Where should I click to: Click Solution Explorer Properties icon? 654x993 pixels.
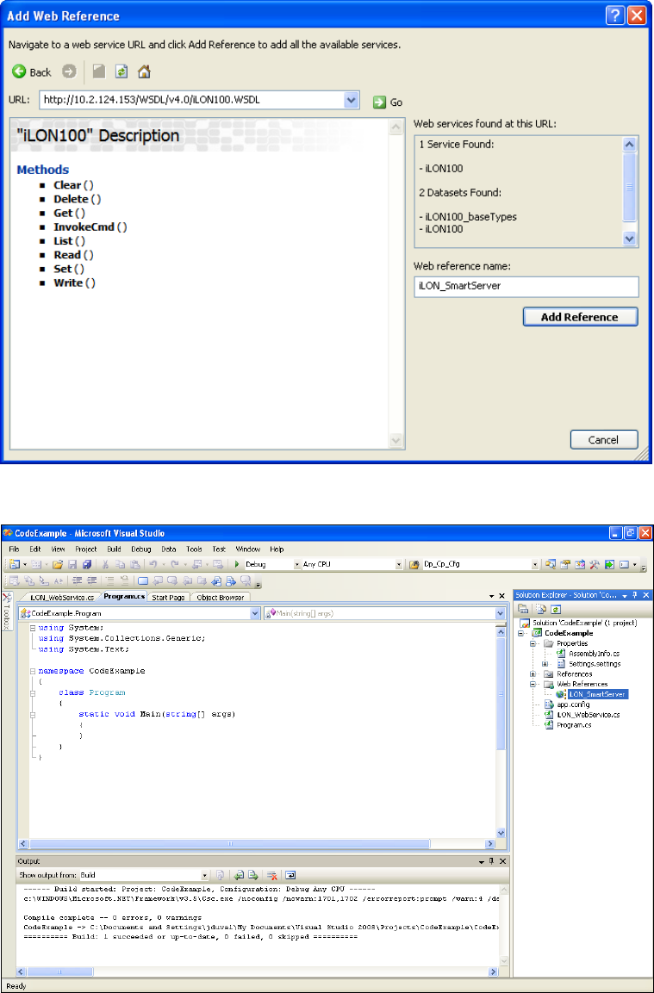coord(523,609)
